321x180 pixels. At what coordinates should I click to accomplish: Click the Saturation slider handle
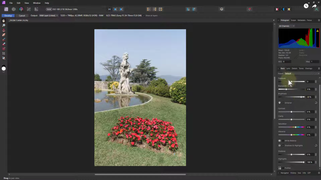point(296,127)
